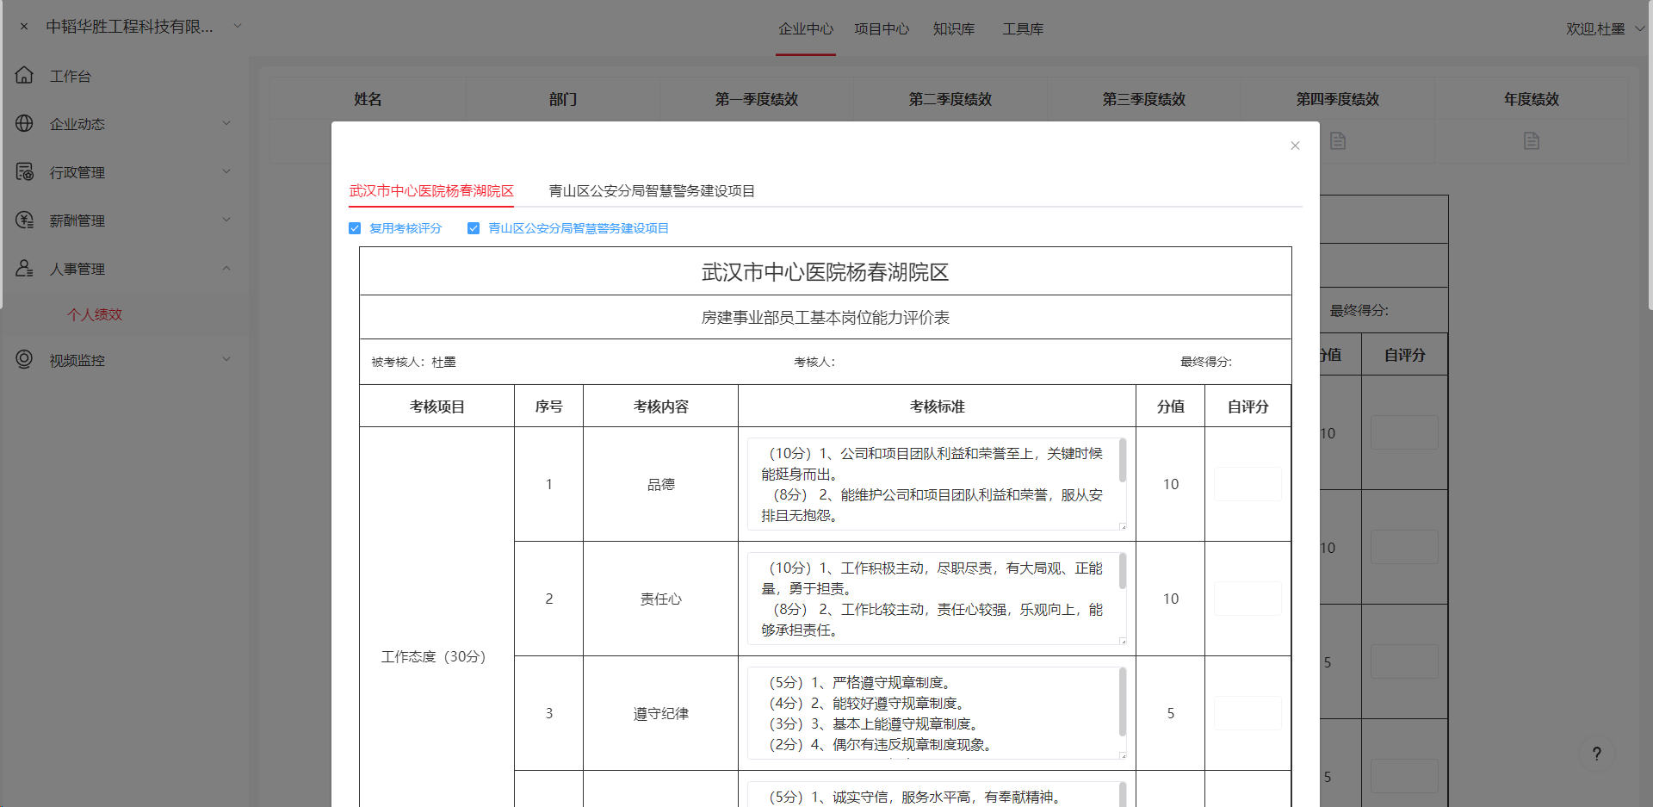The image size is (1653, 807).
Task: Click the 部门 column header
Action: [x=563, y=99]
